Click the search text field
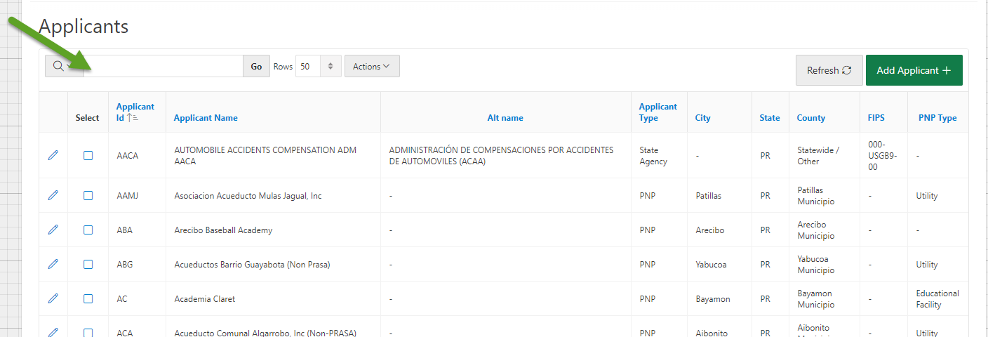Viewport: 988px width, 337px height. click(163, 66)
